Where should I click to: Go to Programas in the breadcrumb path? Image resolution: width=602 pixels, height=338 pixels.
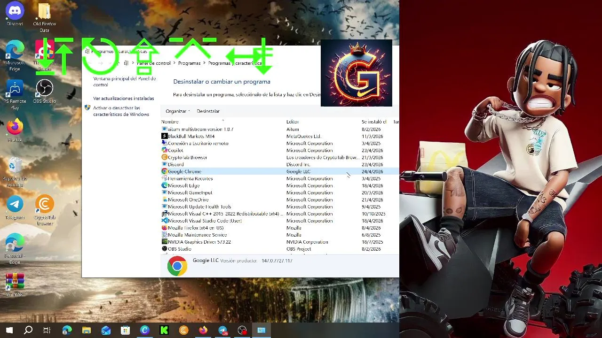click(189, 63)
